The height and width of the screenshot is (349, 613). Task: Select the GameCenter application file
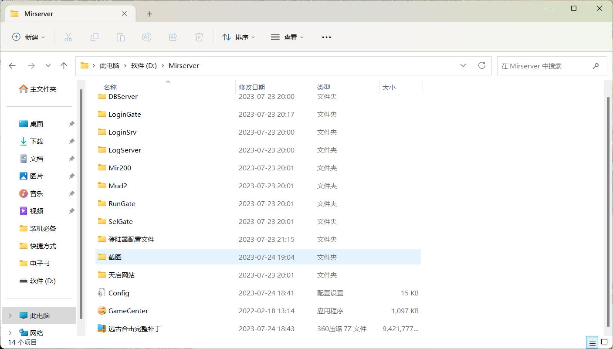coord(128,311)
